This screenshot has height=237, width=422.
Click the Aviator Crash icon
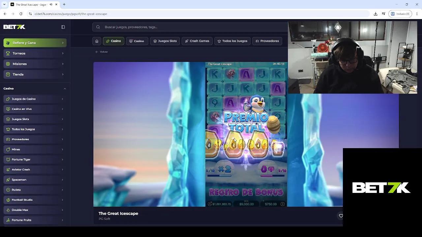(x=8, y=170)
